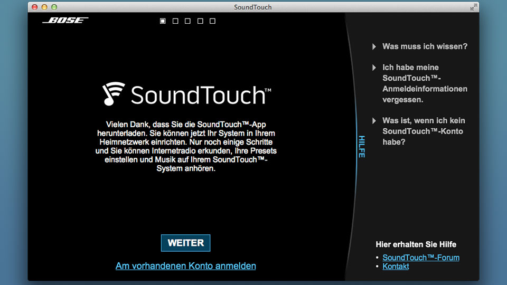Close the SoundTouch window with red button
Viewport: 507px width, 285px height.
point(35,7)
